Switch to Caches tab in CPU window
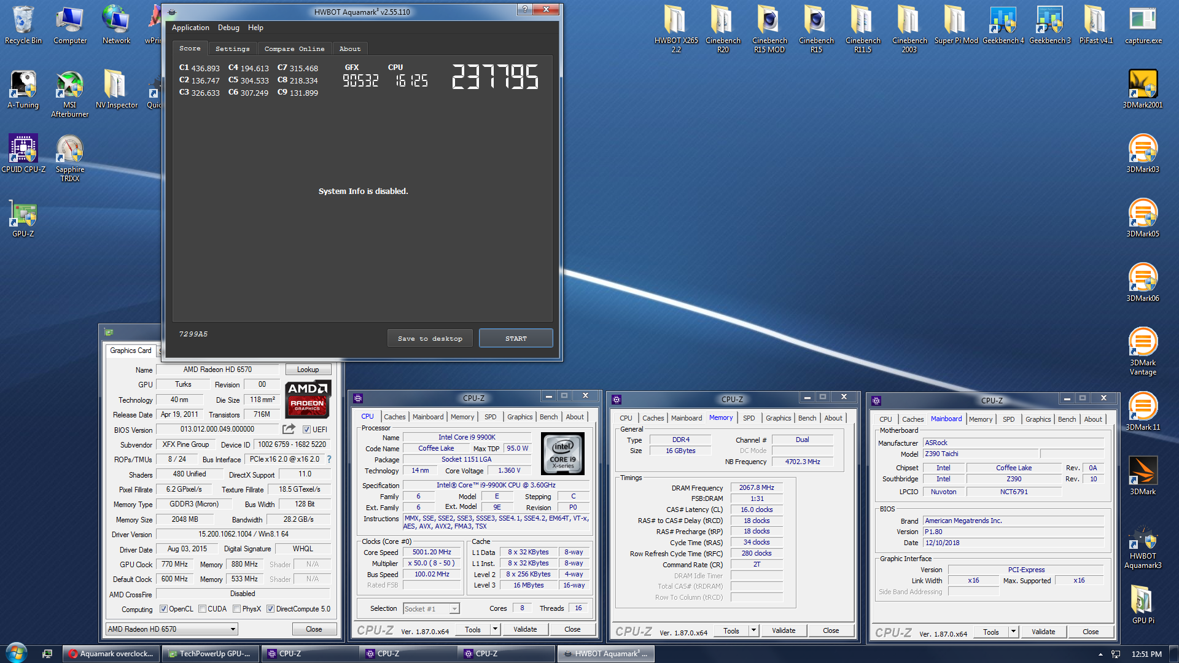 point(394,417)
